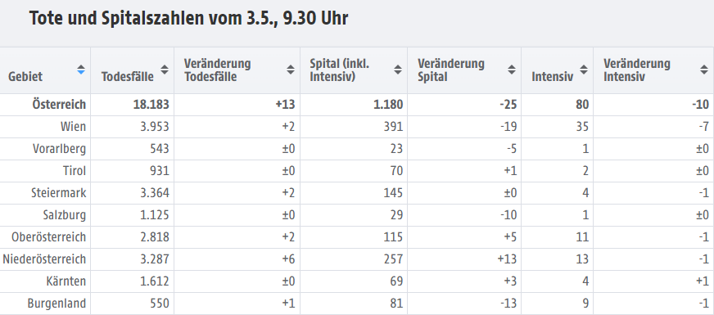Select the Tirol row label
The image size is (714, 315).
(75, 171)
